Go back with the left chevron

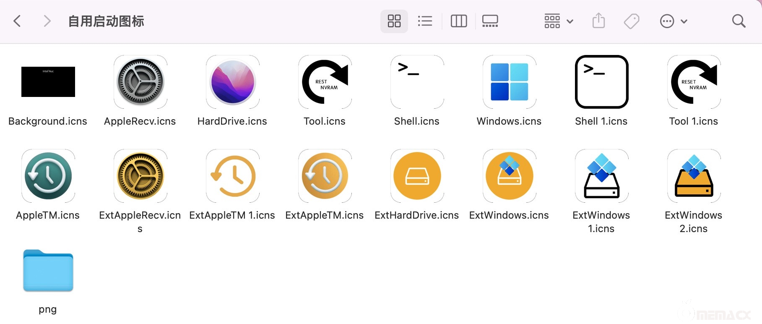pyautogui.click(x=17, y=21)
